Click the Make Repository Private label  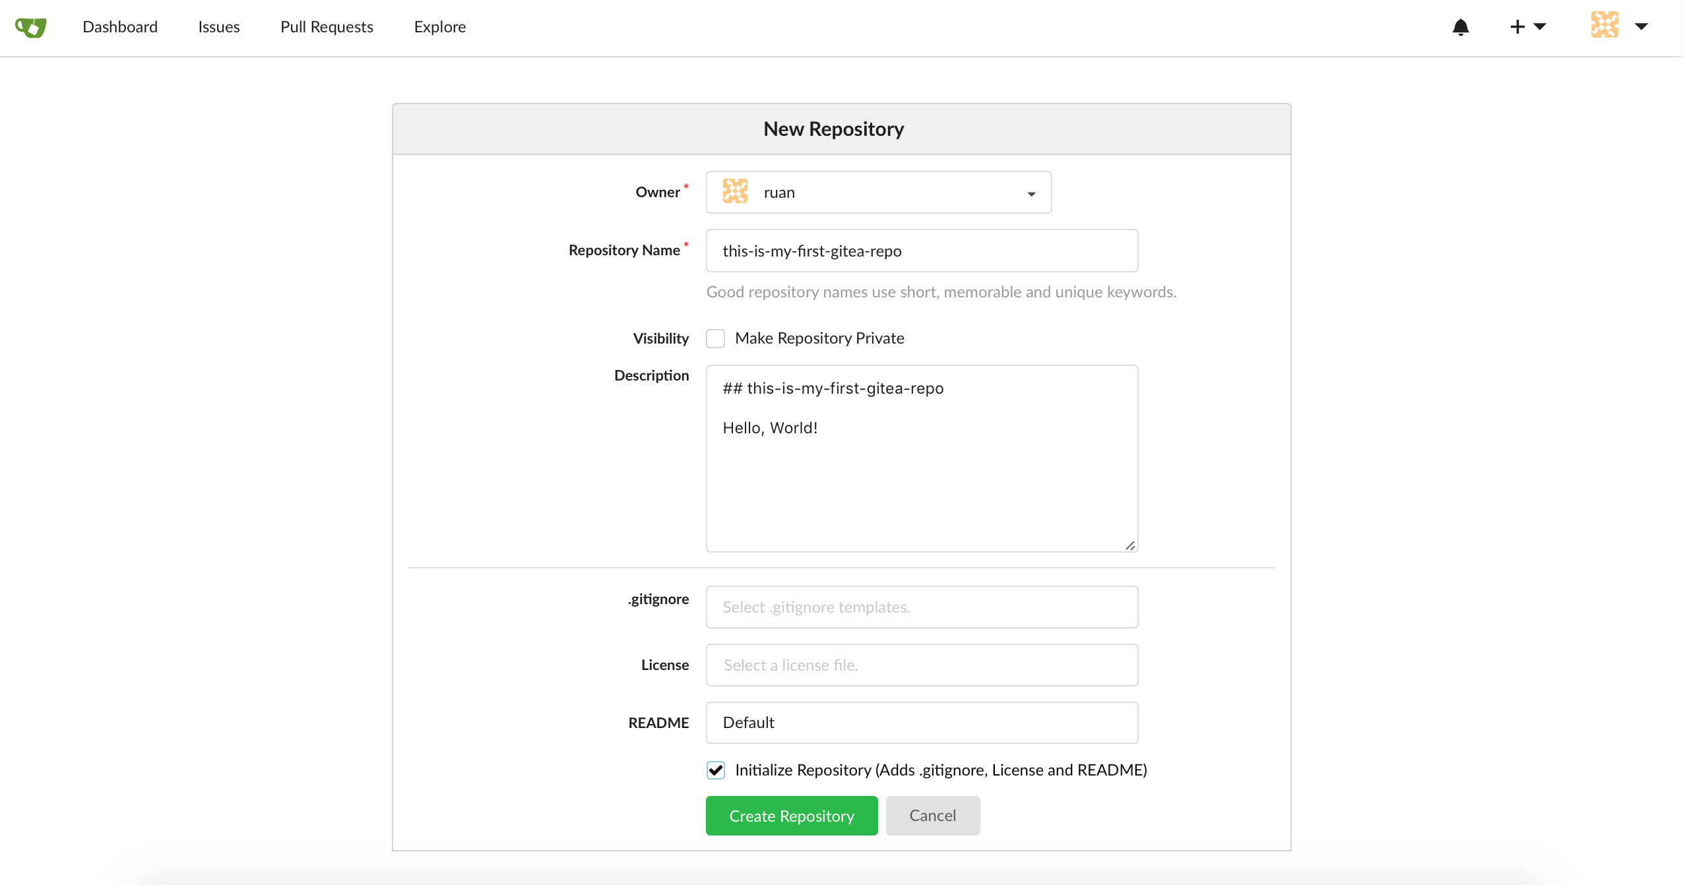click(x=819, y=338)
